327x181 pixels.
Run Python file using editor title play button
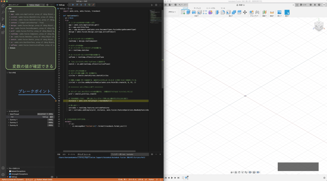[152, 5]
